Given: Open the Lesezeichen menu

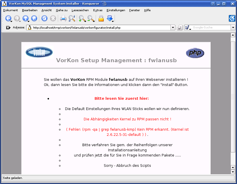Looking at the screenshot, I should pos(80,10).
